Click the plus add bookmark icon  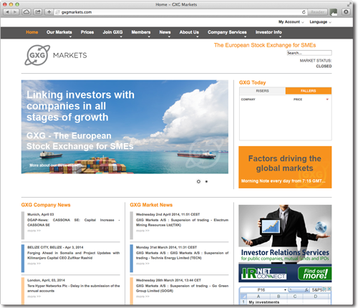click(49, 12)
